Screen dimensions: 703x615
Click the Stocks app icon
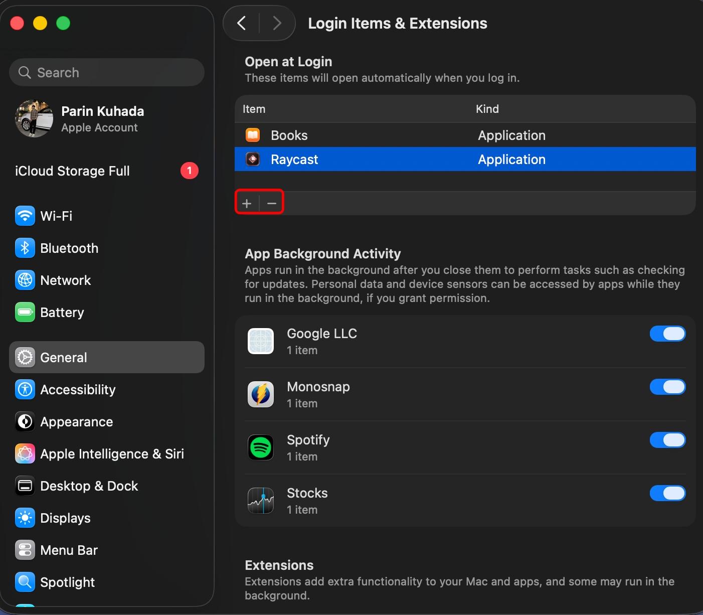pyautogui.click(x=261, y=501)
